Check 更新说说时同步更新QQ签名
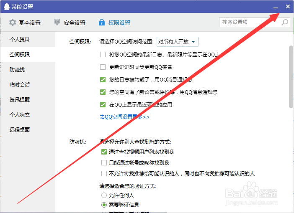This screenshot has height=213, width=294. pos(103,67)
